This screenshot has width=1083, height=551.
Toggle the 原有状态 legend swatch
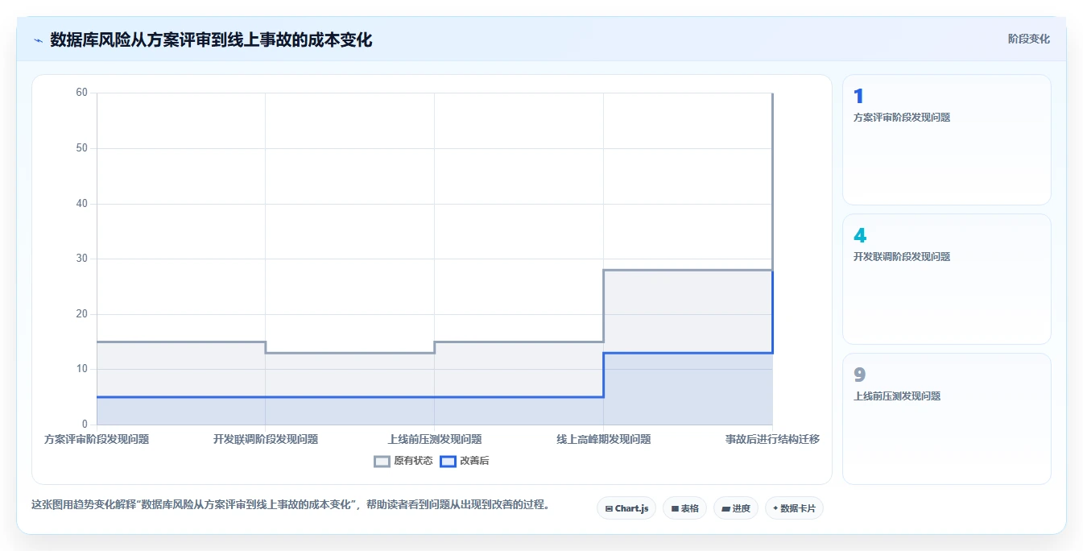point(382,462)
